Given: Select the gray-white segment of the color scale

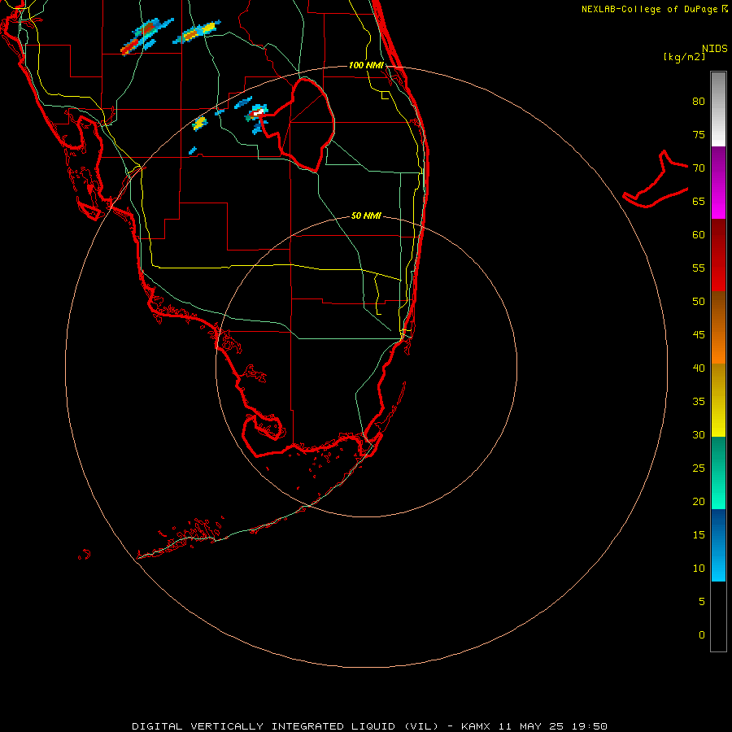Looking at the screenshot, I should (x=718, y=109).
